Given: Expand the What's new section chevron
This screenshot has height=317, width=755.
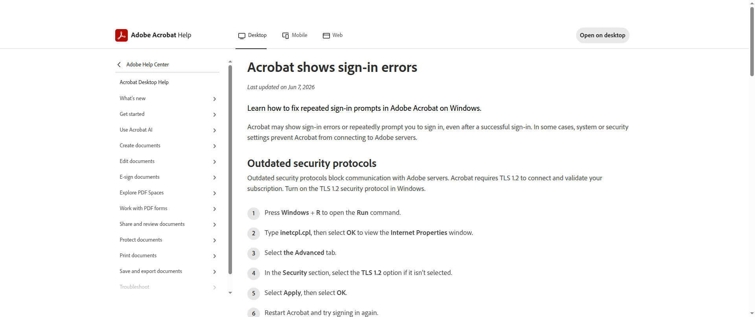Looking at the screenshot, I should pyautogui.click(x=215, y=99).
